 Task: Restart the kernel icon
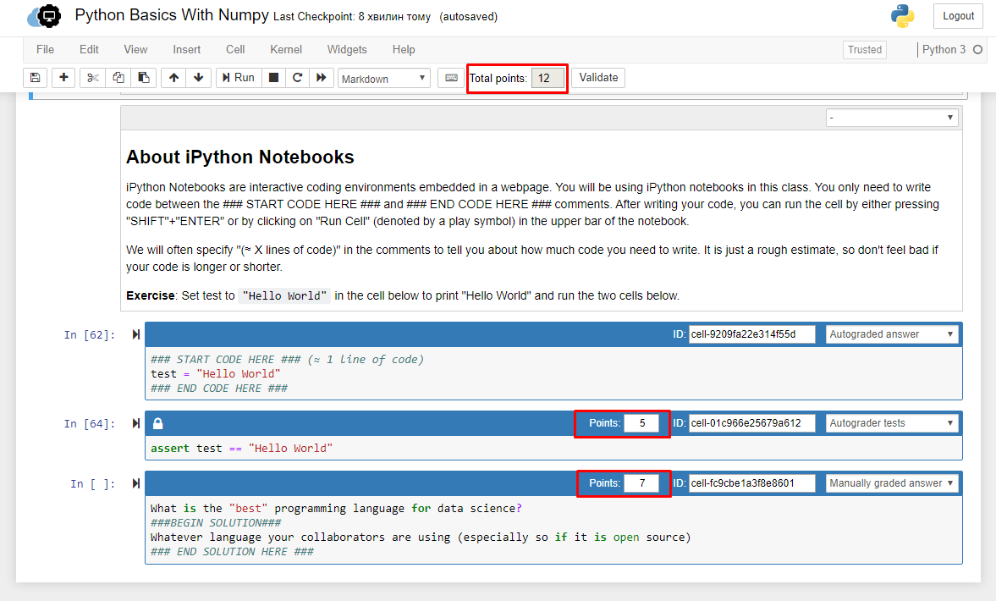(x=297, y=78)
